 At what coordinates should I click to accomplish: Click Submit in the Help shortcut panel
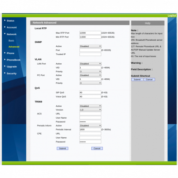[137, 80]
